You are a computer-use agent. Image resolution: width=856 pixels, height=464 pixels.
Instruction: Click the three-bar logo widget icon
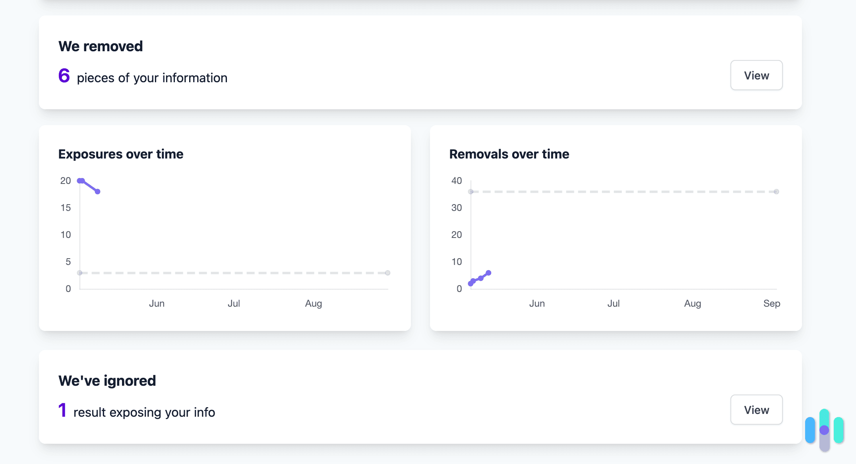[824, 430]
